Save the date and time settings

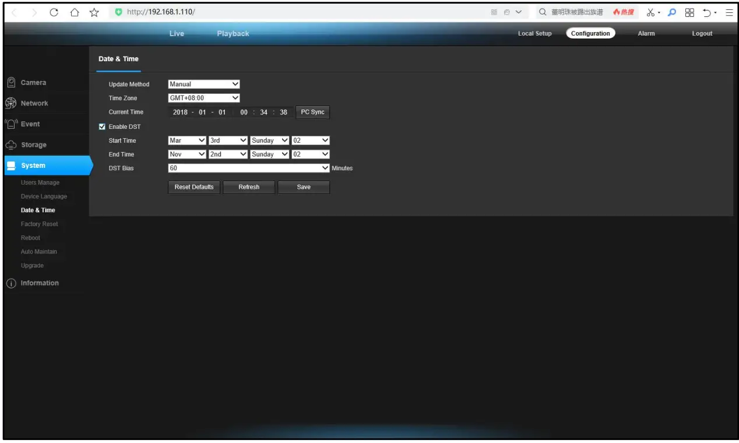(x=304, y=187)
